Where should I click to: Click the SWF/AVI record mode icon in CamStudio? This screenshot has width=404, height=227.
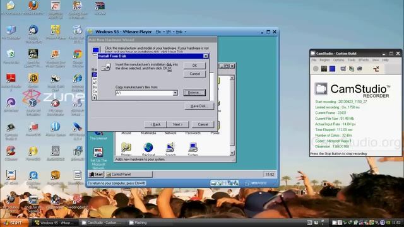pos(376,69)
